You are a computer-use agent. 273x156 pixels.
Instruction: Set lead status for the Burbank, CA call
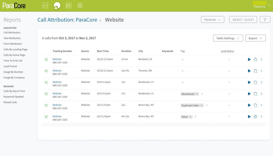point(229,60)
